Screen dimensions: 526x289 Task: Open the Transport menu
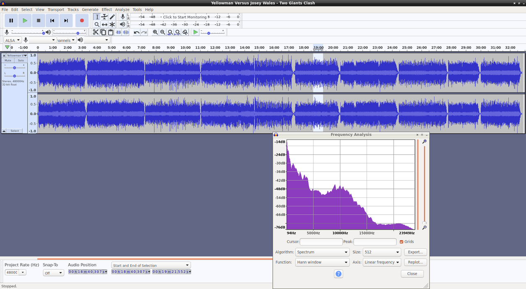click(x=56, y=9)
